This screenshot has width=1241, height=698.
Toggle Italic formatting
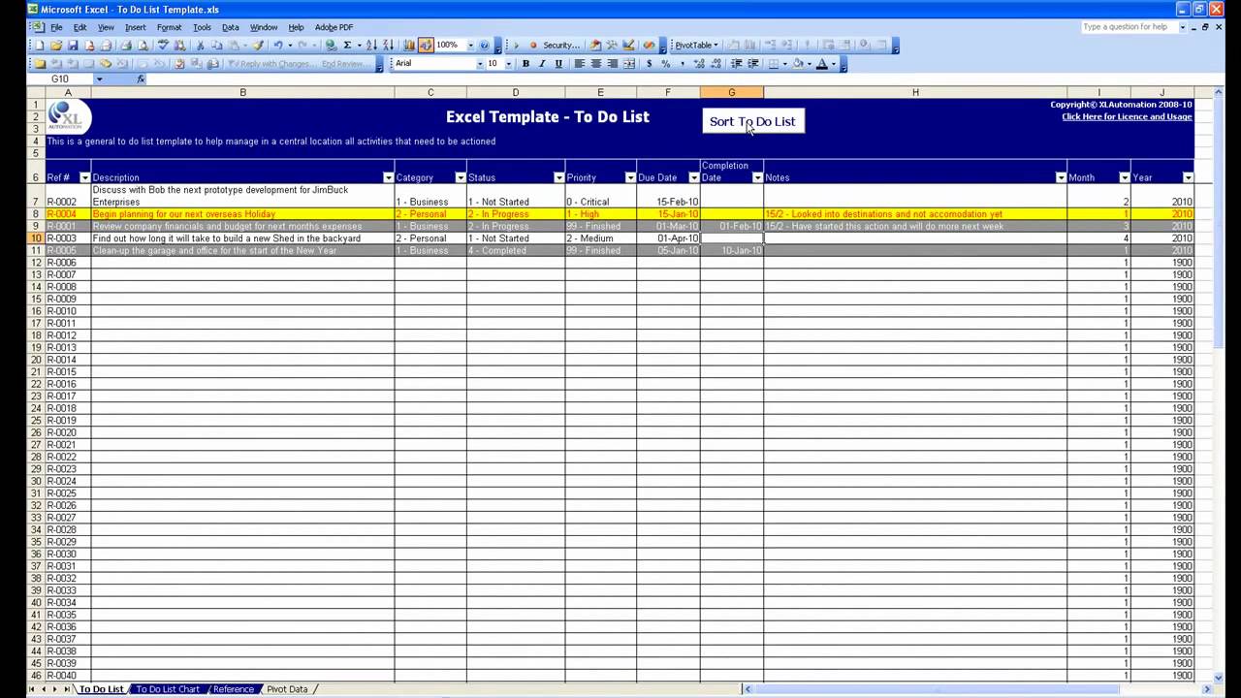pos(542,63)
